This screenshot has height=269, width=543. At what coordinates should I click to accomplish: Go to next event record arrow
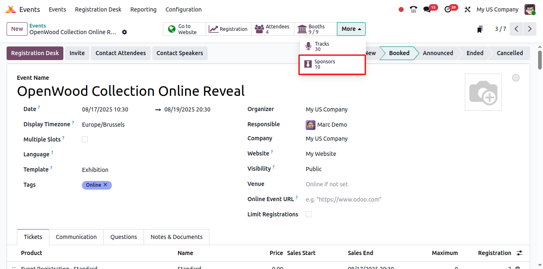pyautogui.click(x=530, y=29)
